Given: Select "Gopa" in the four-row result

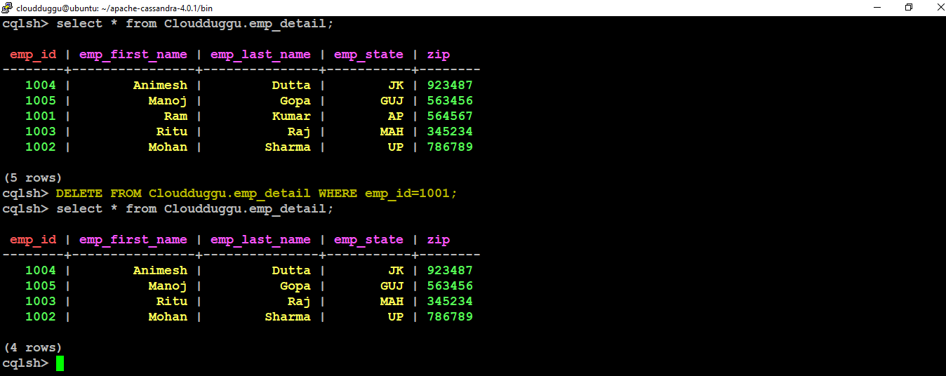Looking at the screenshot, I should [x=295, y=286].
